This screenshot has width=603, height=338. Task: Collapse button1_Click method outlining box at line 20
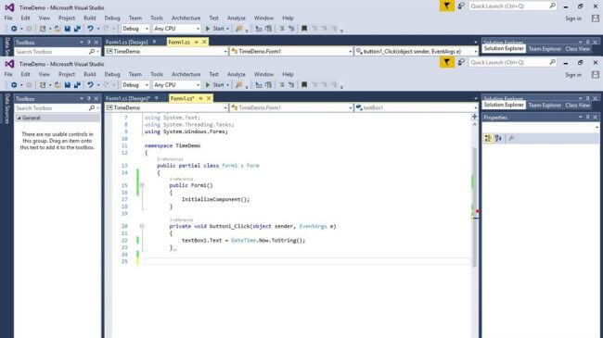(x=142, y=226)
